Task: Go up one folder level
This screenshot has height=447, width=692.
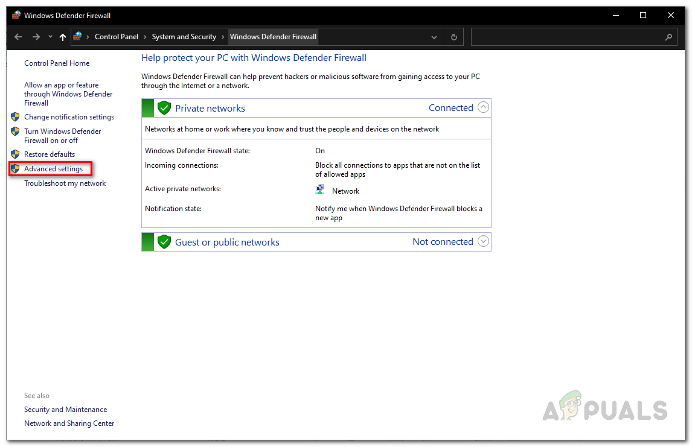Action: point(63,37)
